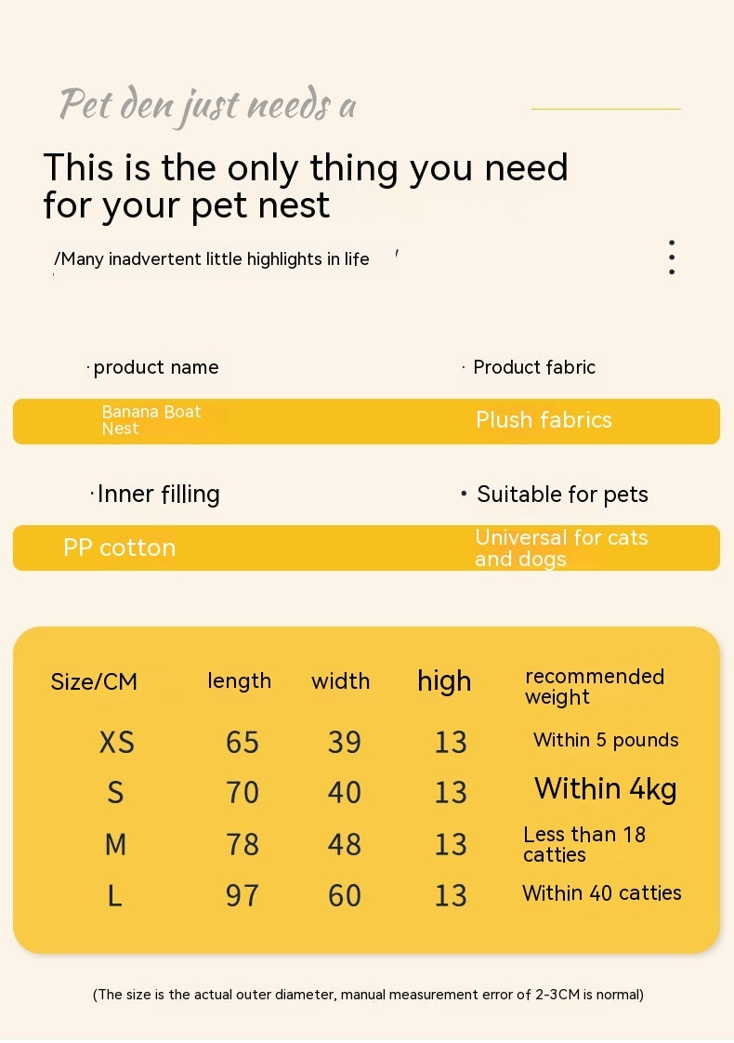The height and width of the screenshot is (1043, 734).
Task: Select the "PP cotton" value
Action: point(119,548)
